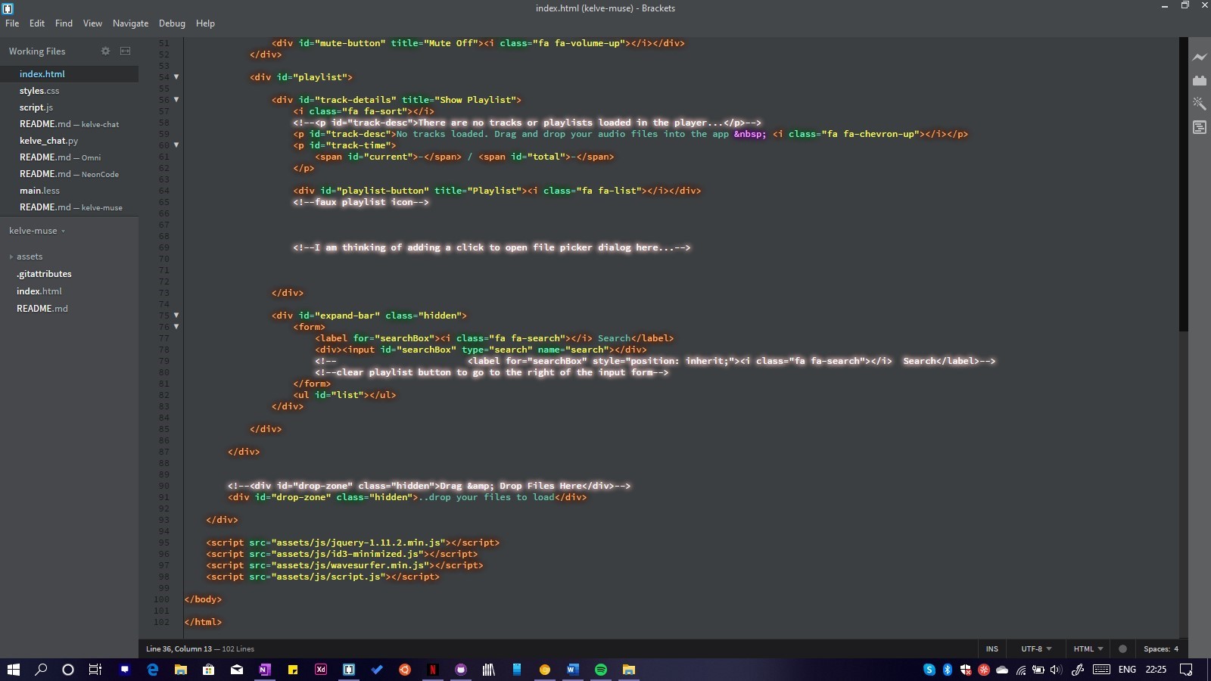Screen dimensions: 1211x681
Task: Open the Debug menu
Action: 172,23
